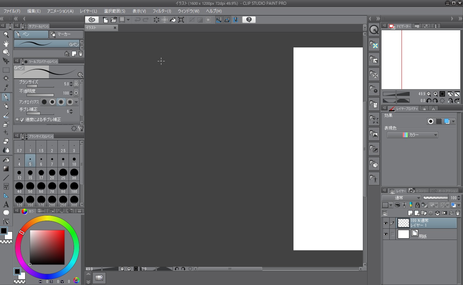Hide Layer 1 using its eye icon
463x285 pixels.
point(386,223)
